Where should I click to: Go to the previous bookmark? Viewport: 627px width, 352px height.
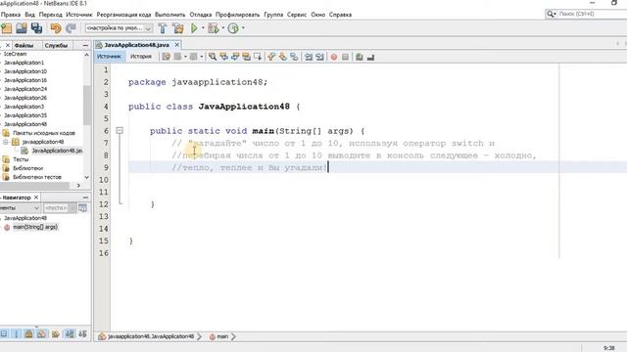(x=271, y=57)
